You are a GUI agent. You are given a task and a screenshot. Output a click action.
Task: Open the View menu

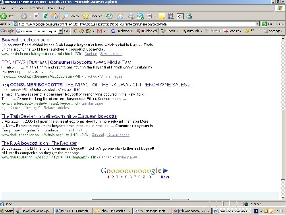[23, 8]
